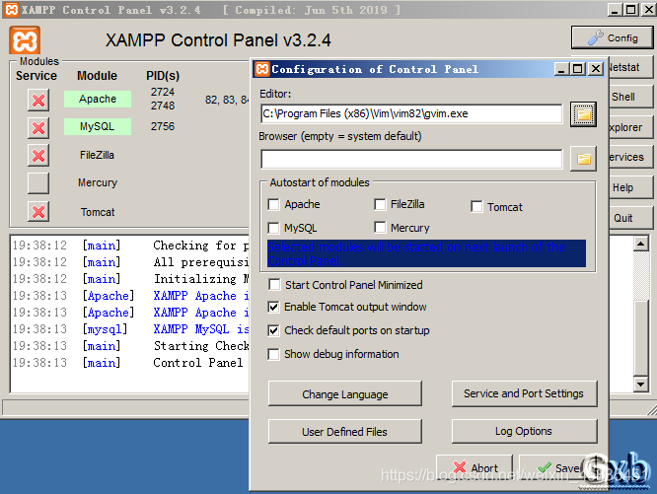Open Change Language dialog
Screen dimensions: 657x494
click(x=345, y=394)
